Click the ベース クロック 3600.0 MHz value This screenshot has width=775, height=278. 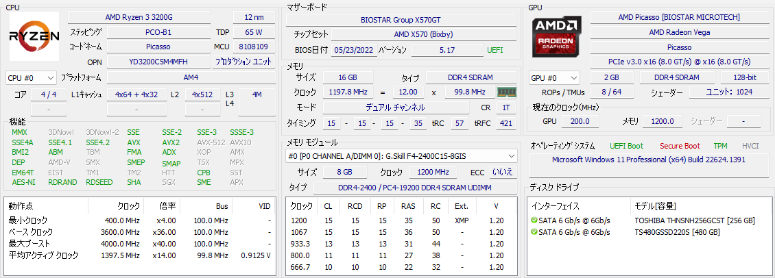(x=121, y=232)
